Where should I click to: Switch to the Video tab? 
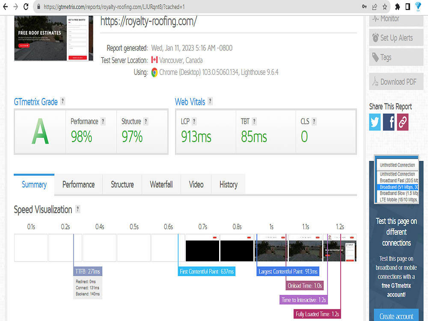pyautogui.click(x=196, y=185)
